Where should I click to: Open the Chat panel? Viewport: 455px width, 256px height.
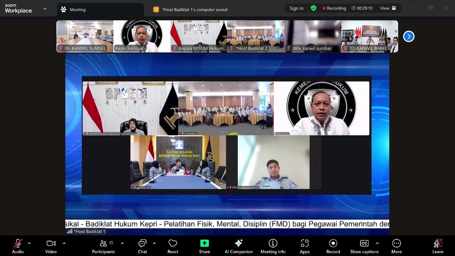point(143,246)
